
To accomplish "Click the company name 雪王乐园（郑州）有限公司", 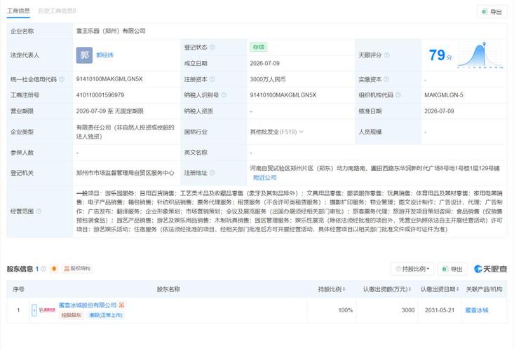I will point(111,31).
